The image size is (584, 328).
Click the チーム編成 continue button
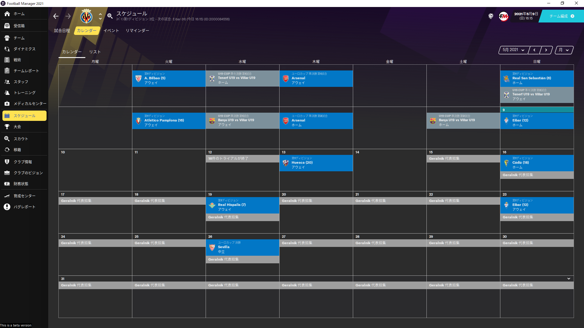(561, 16)
